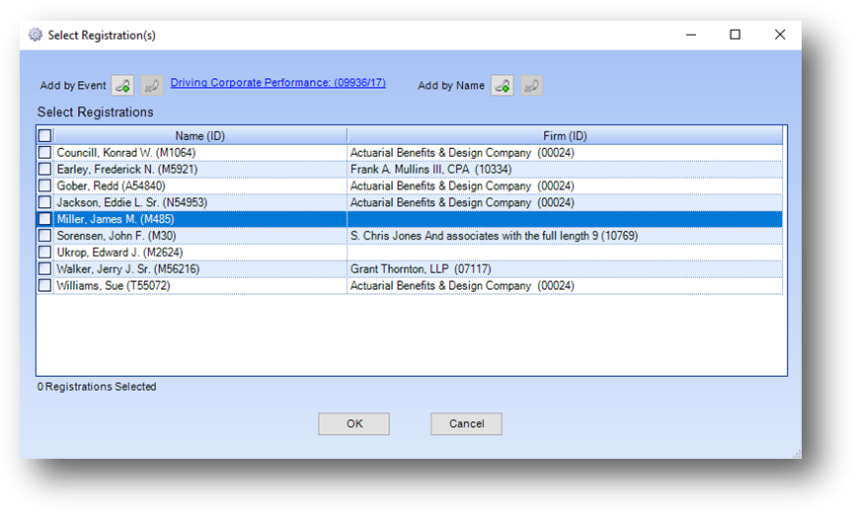
Task: Click the Cancel button
Action: [466, 423]
